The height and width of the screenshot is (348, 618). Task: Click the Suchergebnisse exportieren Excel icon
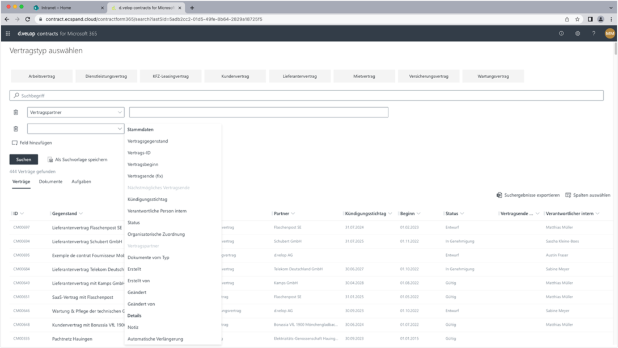point(500,194)
